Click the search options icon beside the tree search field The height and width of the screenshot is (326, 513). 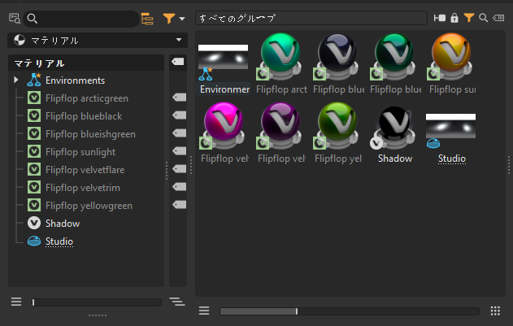click(15, 19)
